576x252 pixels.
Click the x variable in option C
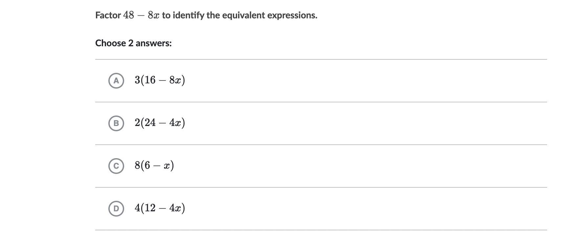point(167,166)
